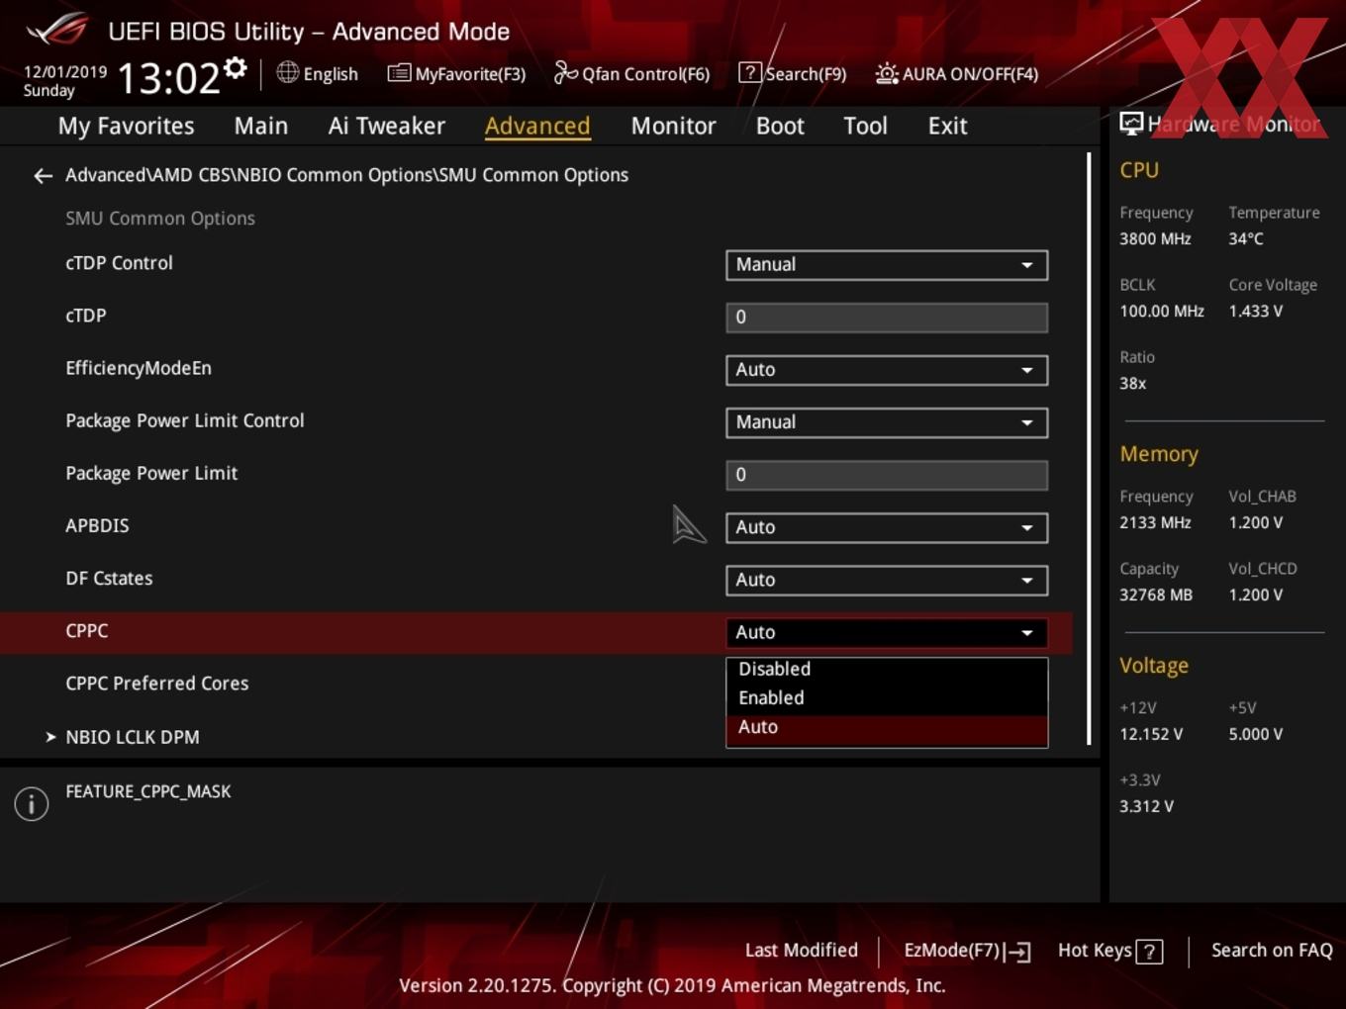Click the FEATURE_CPPC_MASK help text
This screenshot has width=1346, height=1009.
tap(148, 791)
